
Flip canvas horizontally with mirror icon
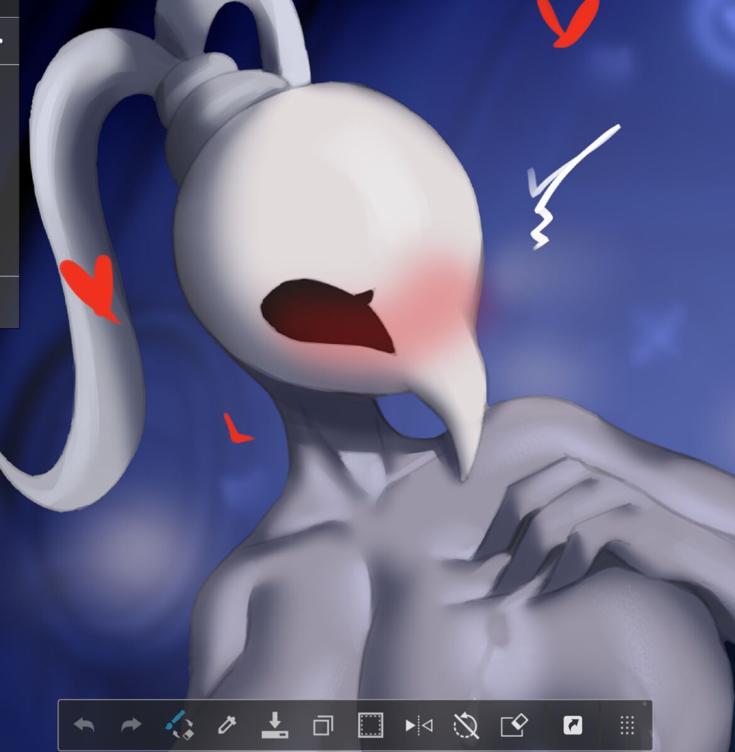pyautogui.click(x=418, y=725)
